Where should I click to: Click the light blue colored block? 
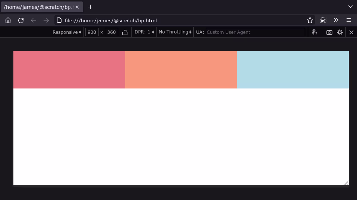293,70
